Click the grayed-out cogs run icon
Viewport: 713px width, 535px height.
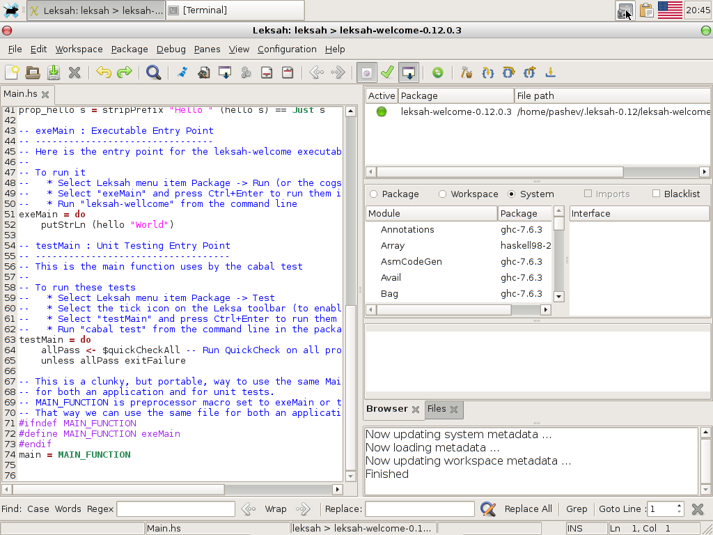click(246, 72)
